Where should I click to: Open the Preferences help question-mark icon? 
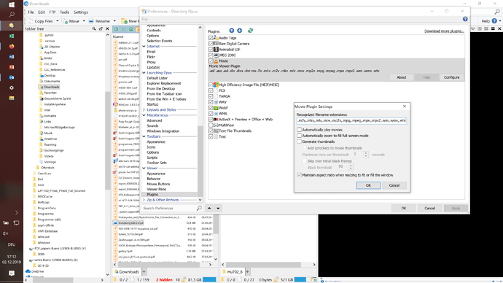pos(465,19)
